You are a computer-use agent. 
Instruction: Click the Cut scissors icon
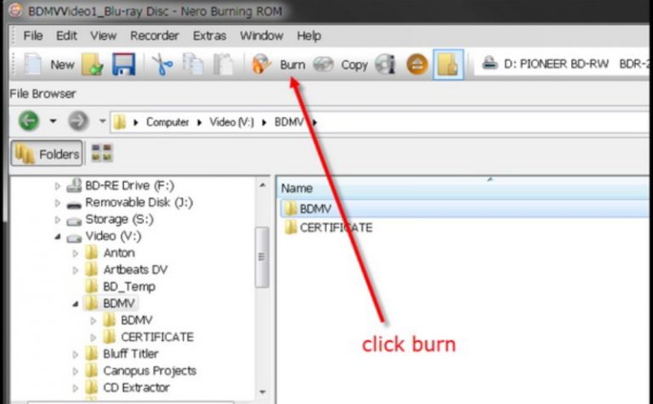162,65
